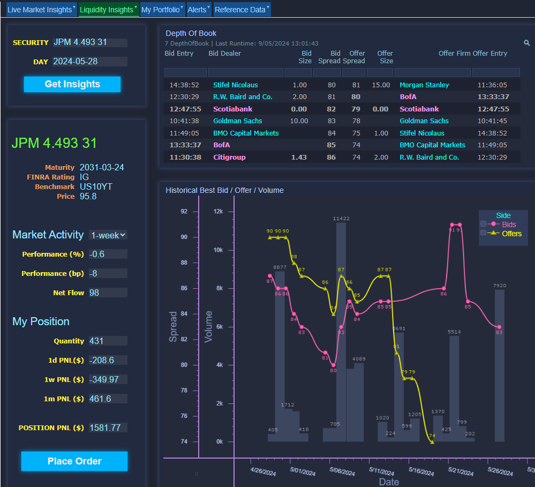
Task: Click the SECURITY input field
Action: pyautogui.click(x=90, y=42)
